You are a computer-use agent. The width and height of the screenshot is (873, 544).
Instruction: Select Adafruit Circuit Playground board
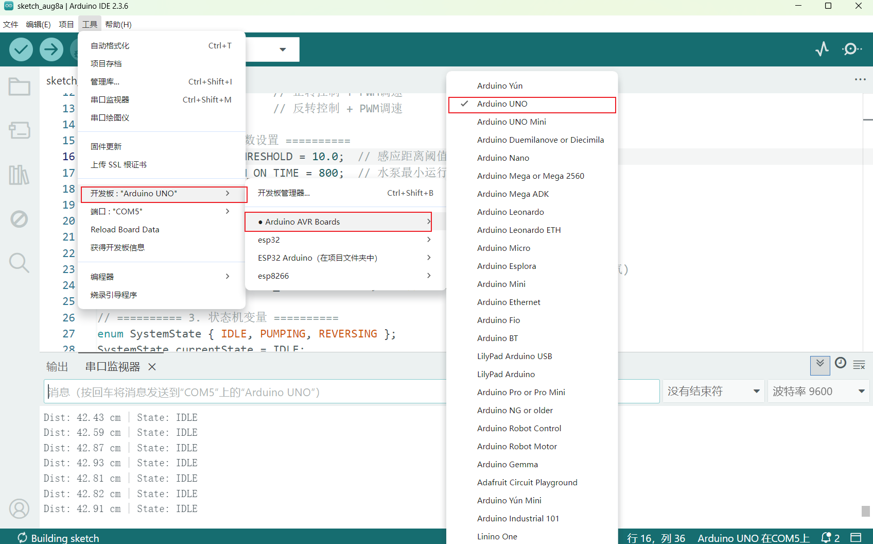[x=532, y=483]
